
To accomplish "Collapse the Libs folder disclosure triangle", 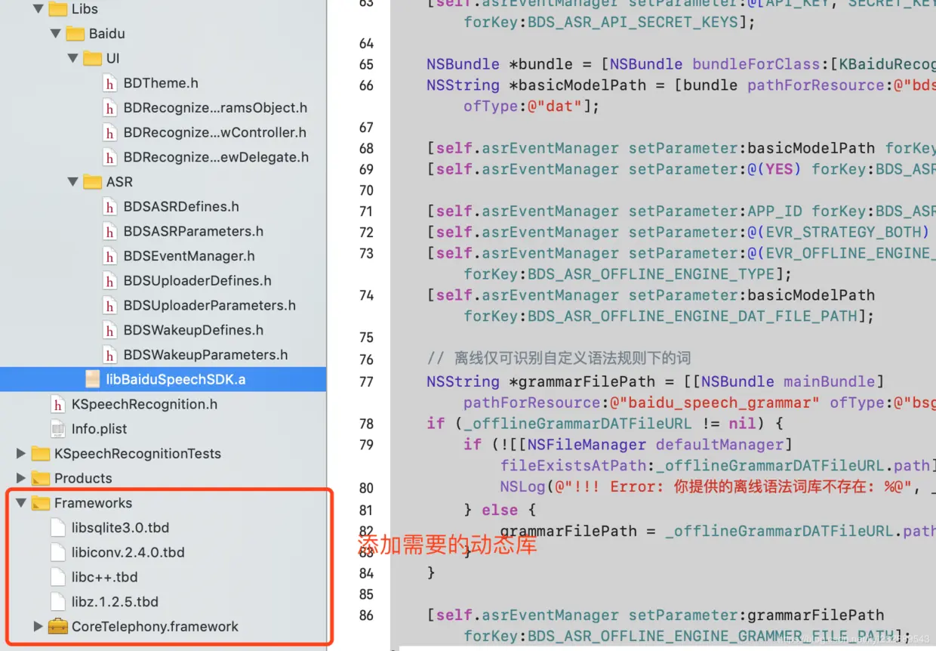I will click(38, 9).
